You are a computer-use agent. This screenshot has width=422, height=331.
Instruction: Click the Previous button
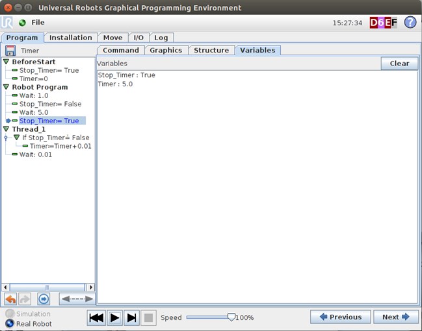[x=341, y=317]
